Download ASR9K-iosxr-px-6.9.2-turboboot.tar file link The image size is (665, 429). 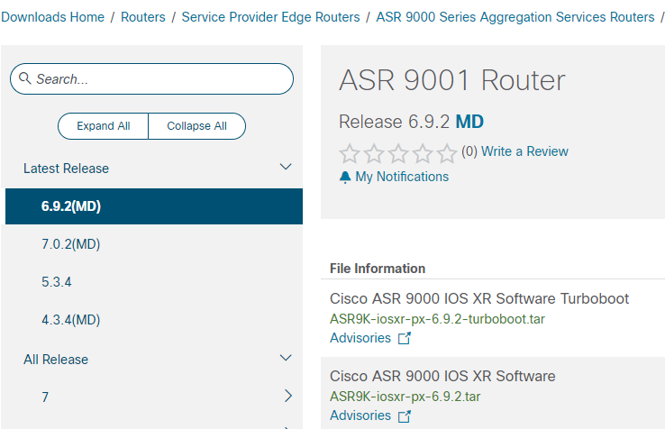click(437, 319)
